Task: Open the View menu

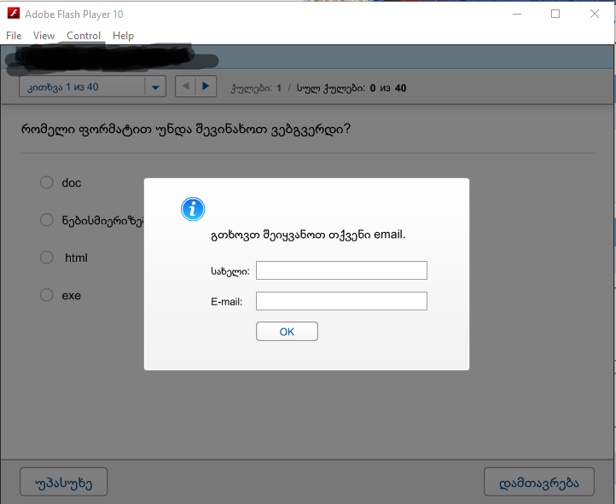Action: point(44,36)
